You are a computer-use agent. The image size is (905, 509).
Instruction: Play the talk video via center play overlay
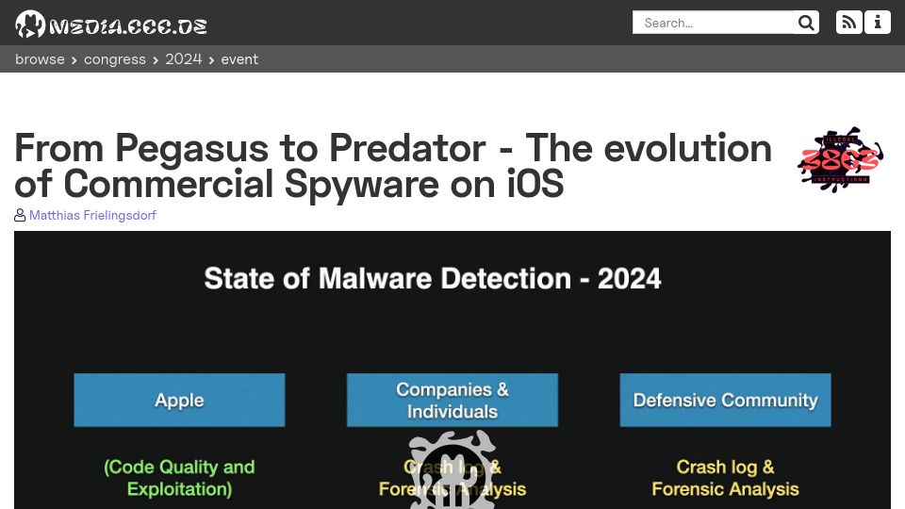[x=452, y=468]
